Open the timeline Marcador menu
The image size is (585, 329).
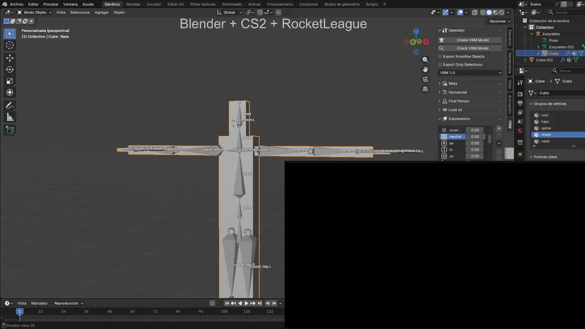tap(39, 303)
